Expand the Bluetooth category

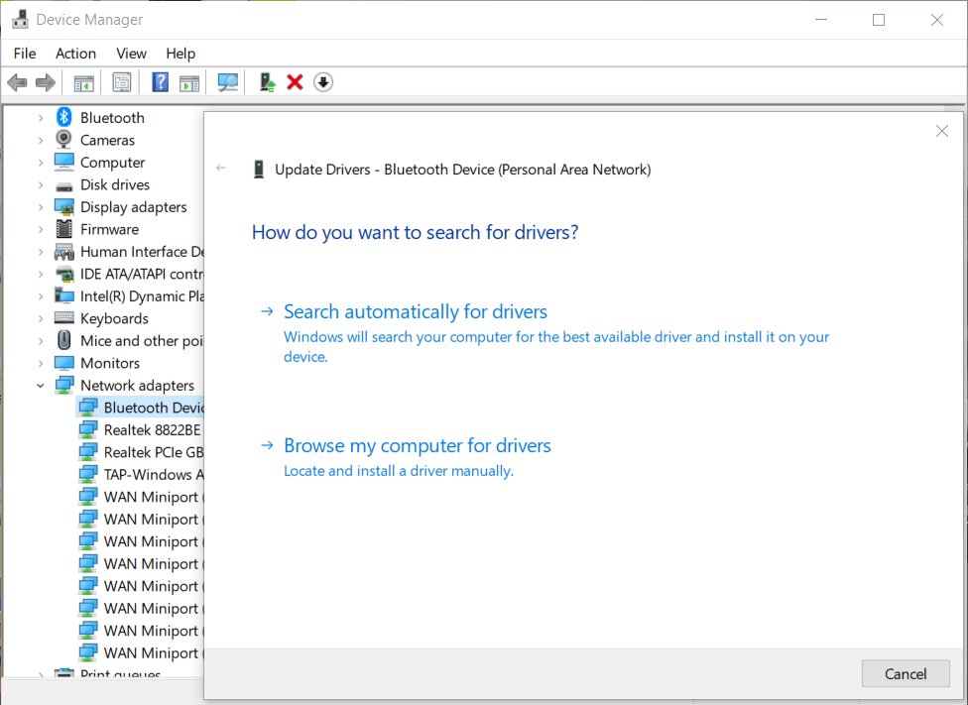[x=42, y=117]
